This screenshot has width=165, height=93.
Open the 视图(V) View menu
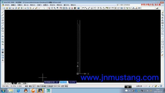click(20, 5)
